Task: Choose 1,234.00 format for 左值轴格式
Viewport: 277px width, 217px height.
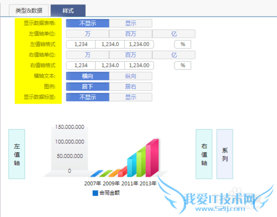Action: click(x=139, y=44)
